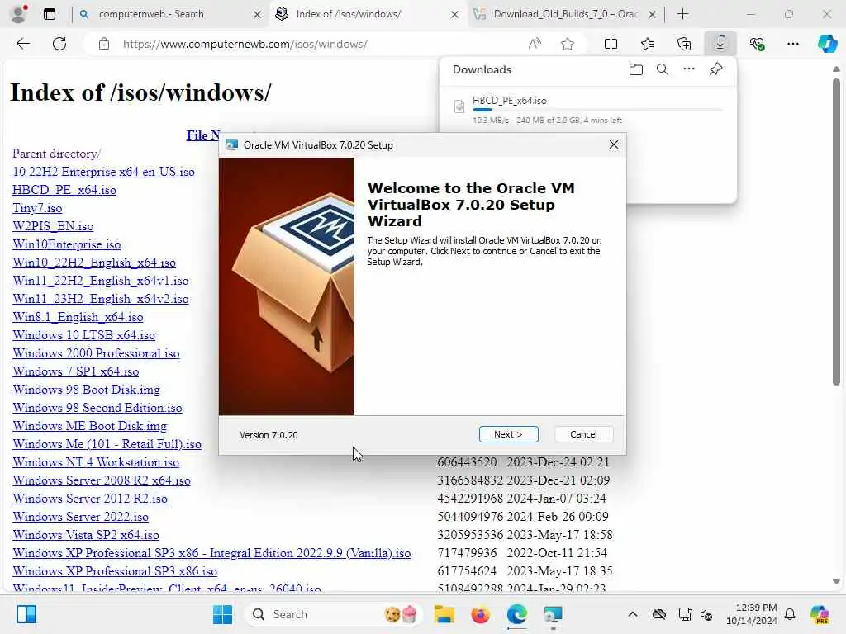
Task: Open the Widgets taskbar icon
Action: tap(26, 614)
